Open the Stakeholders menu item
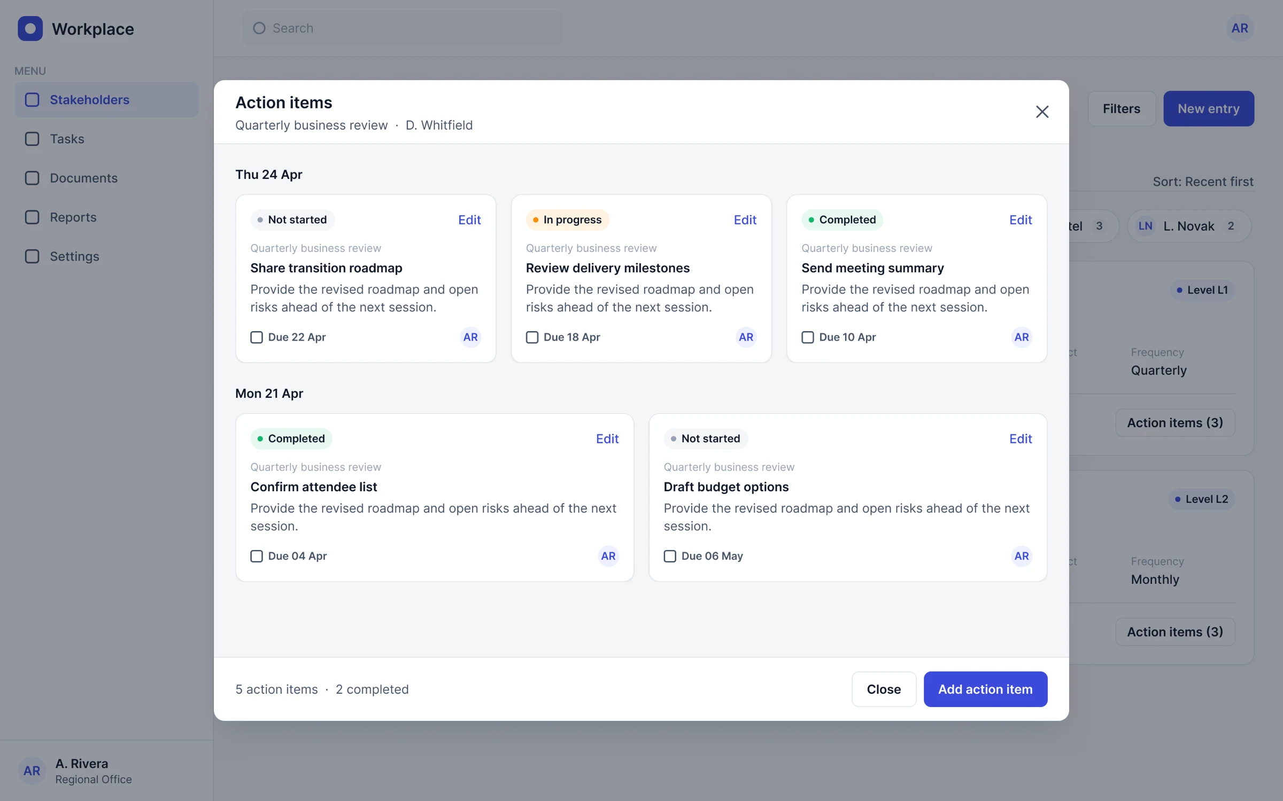 point(106,100)
